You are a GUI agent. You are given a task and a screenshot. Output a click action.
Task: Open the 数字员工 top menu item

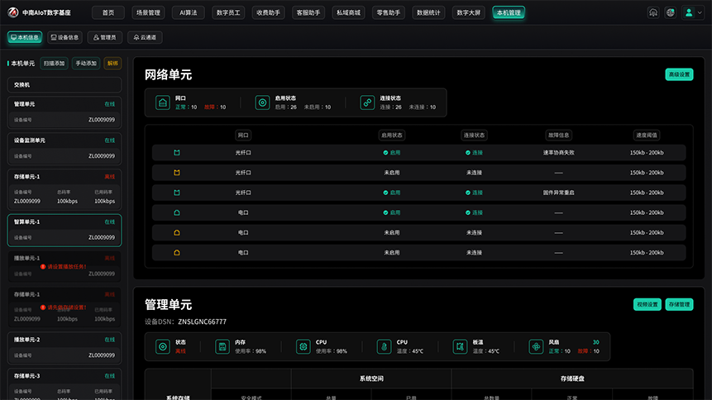click(x=228, y=12)
